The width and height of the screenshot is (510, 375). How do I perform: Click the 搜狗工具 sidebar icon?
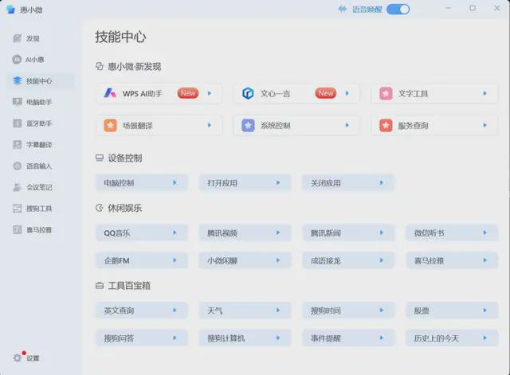18,209
